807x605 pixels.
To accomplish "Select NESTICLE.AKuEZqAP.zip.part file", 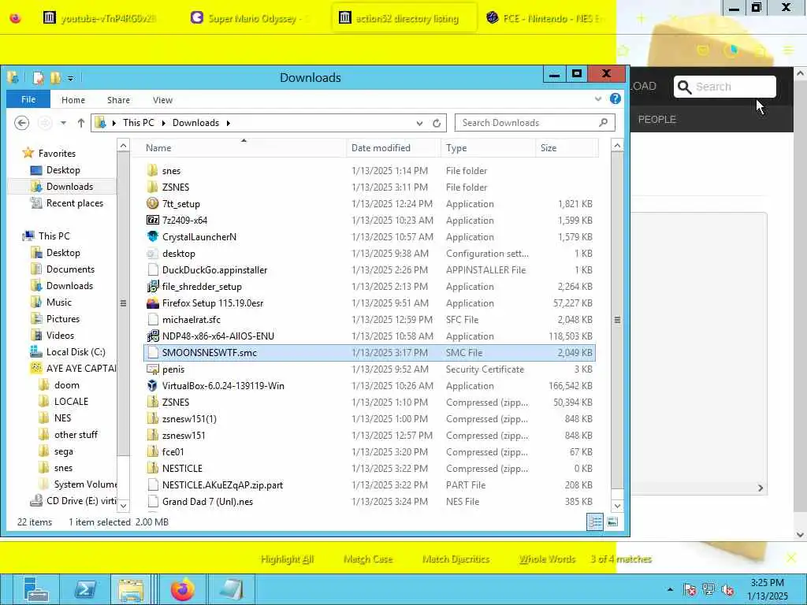I will (222, 485).
